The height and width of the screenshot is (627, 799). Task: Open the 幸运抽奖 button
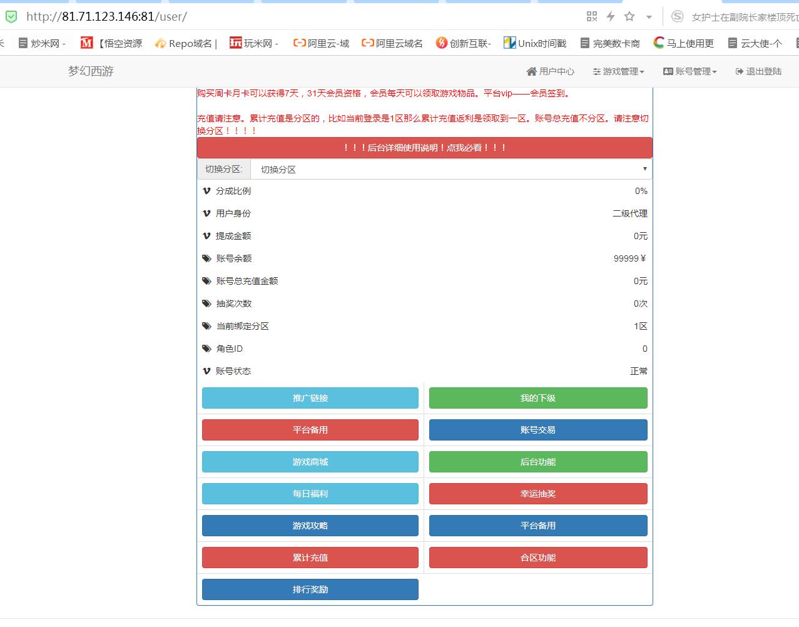coord(537,494)
